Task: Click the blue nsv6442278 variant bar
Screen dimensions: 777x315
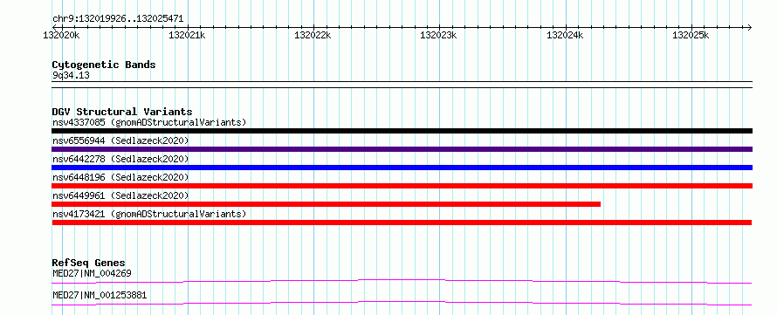Action: click(x=402, y=168)
